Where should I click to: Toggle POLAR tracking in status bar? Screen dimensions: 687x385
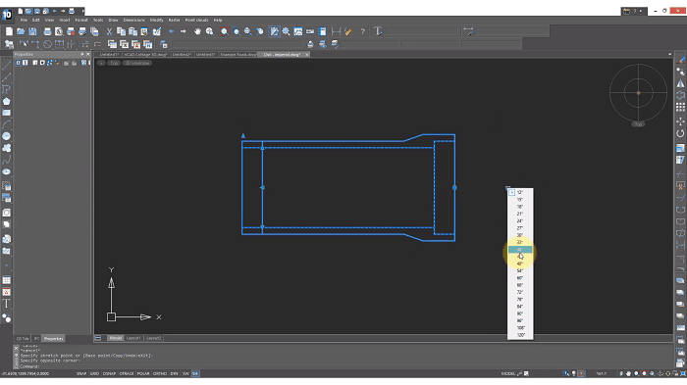(x=143, y=373)
